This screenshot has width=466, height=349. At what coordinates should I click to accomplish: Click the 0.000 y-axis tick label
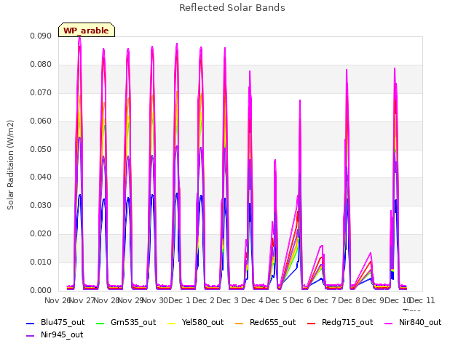point(41,291)
